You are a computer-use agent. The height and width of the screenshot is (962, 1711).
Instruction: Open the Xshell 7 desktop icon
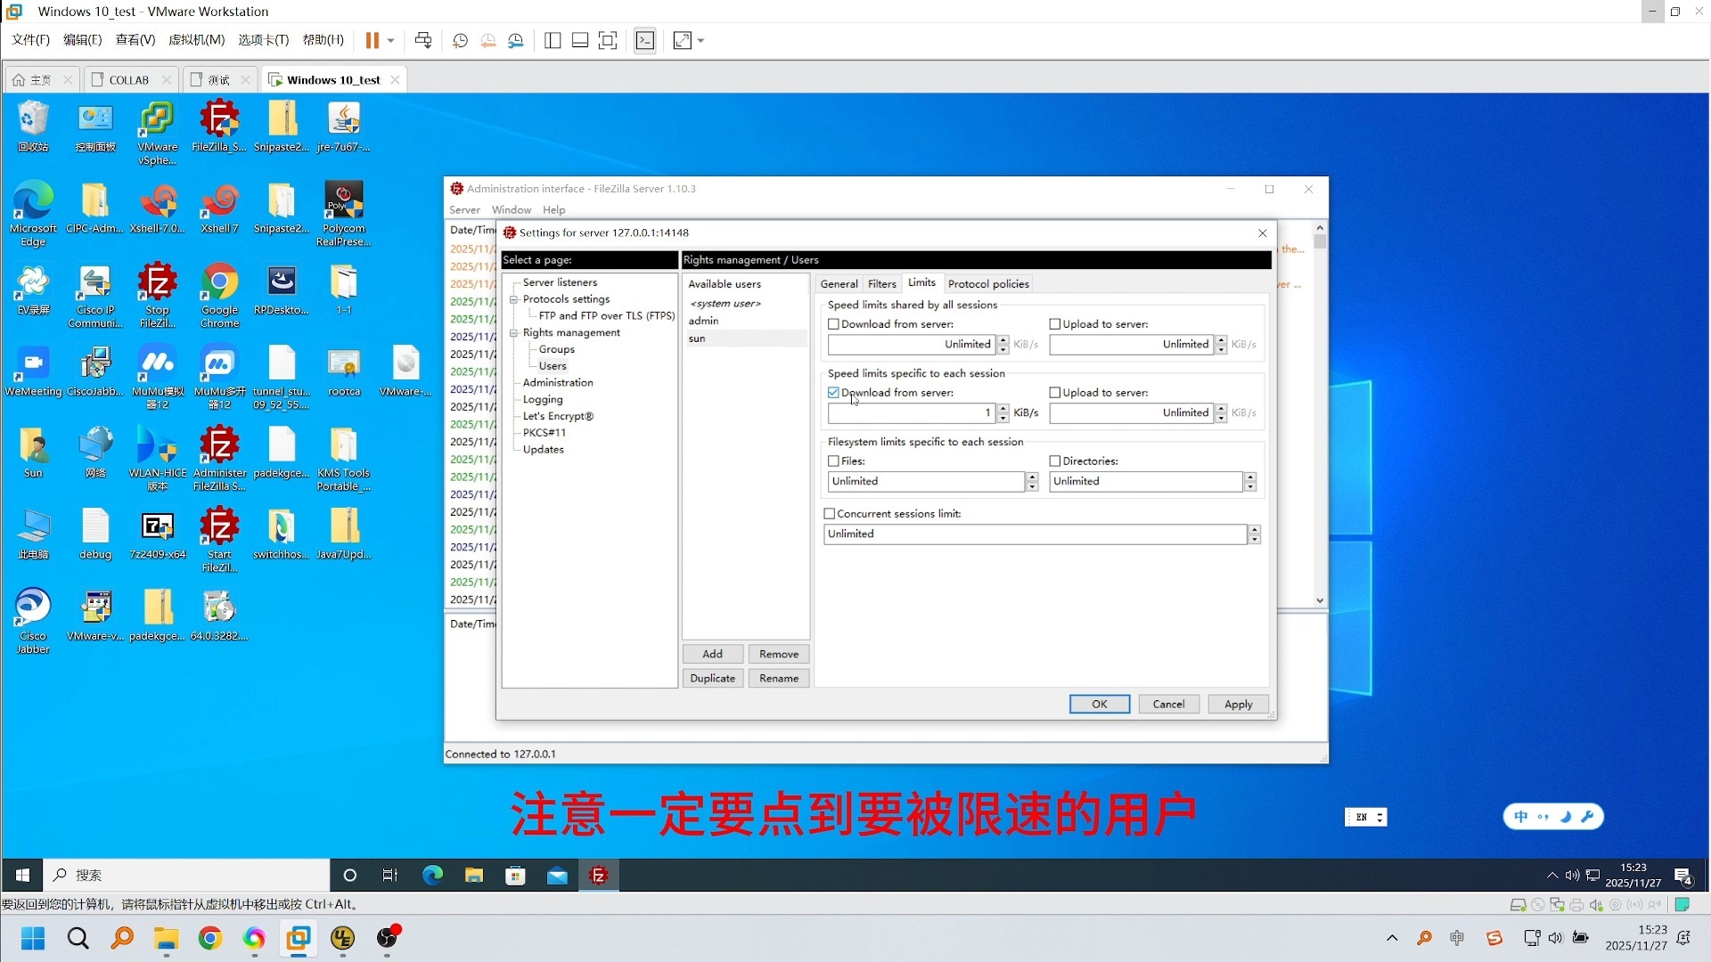coord(219,208)
